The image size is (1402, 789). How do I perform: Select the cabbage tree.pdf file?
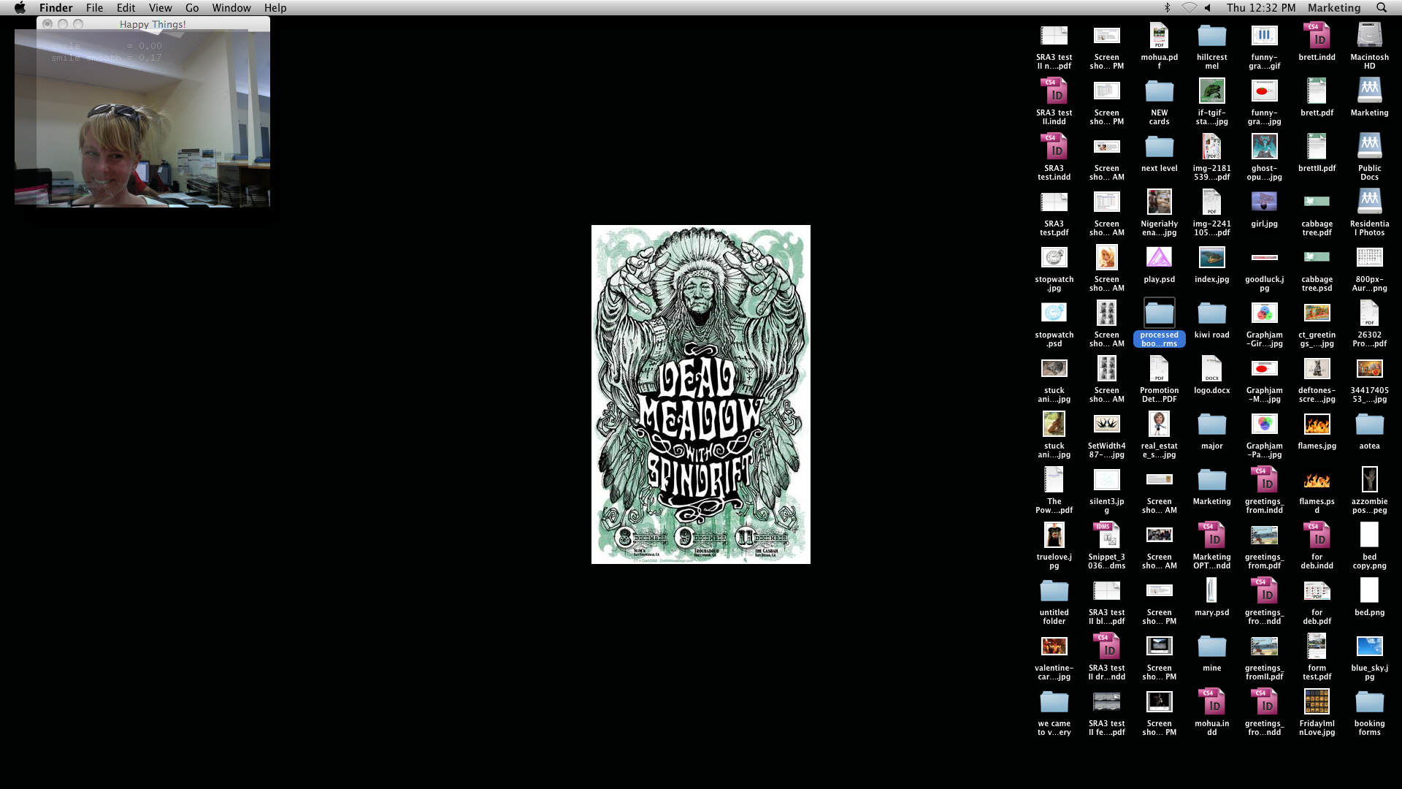pyautogui.click(x=1317, y=202)
